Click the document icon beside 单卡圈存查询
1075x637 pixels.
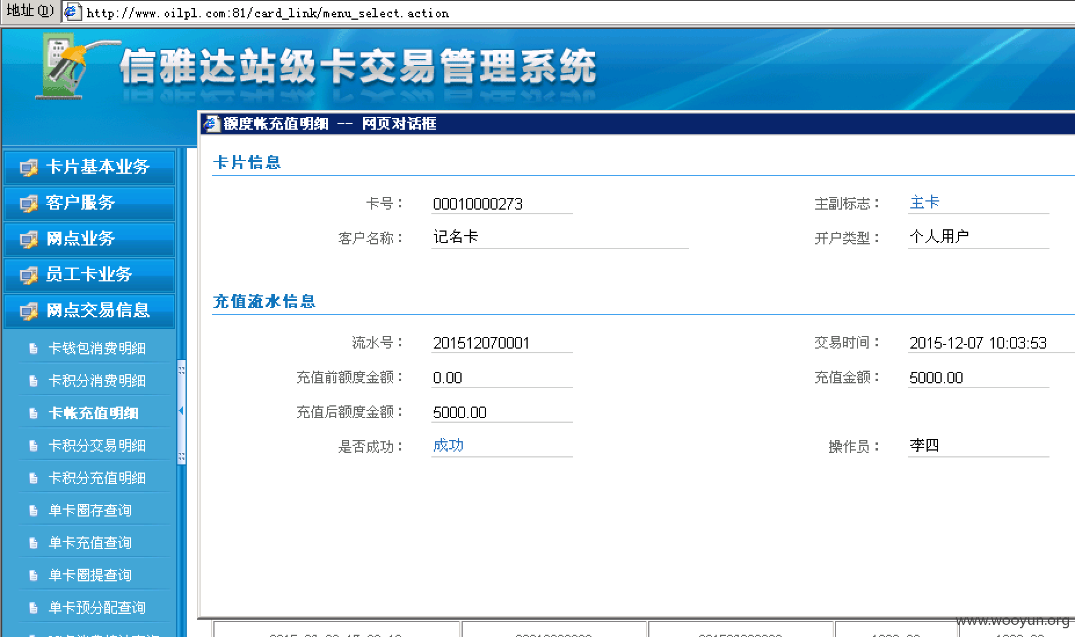click(x=34, y=511)
